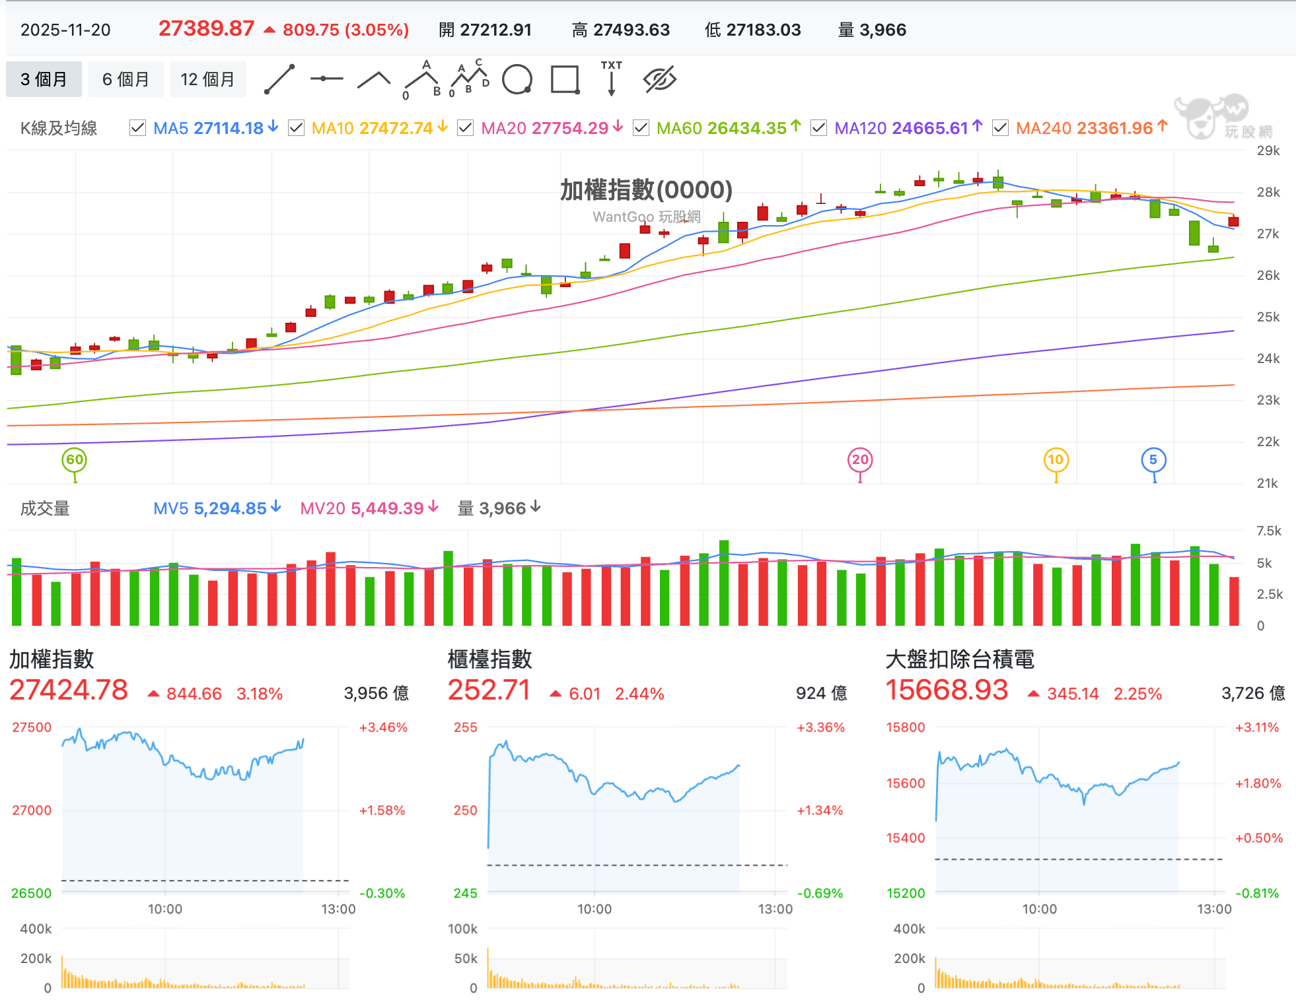
Task: Click the MA240 23361.96 value label
Action: click(x=1091, y=128)
